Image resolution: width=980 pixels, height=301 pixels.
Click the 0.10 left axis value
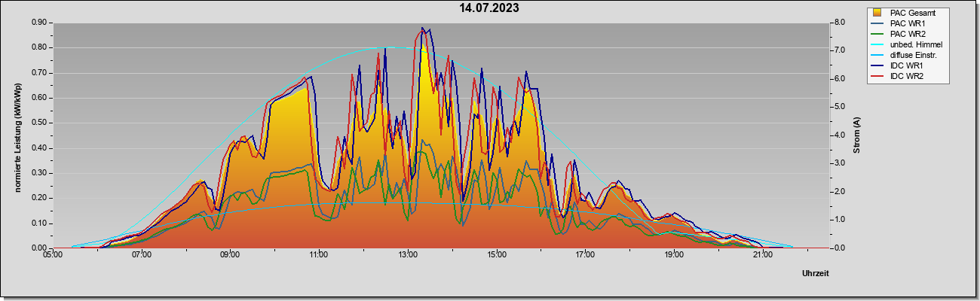(x=38, y=223)
